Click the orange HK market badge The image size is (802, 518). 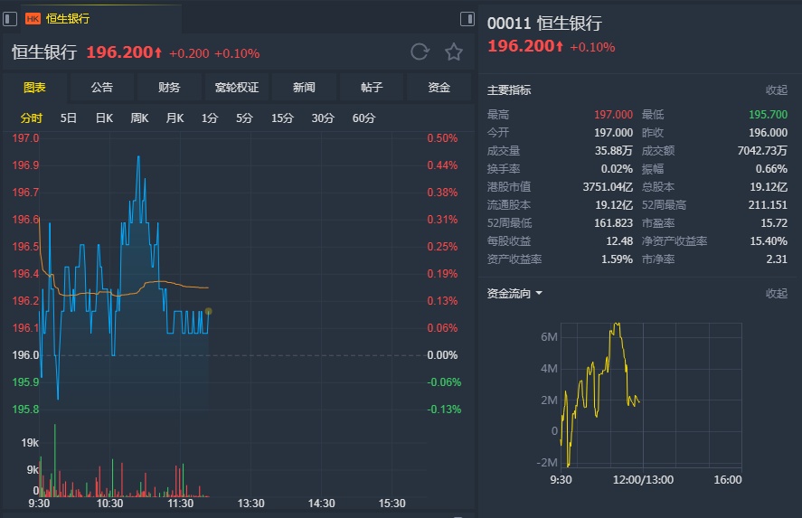point(33,18)
